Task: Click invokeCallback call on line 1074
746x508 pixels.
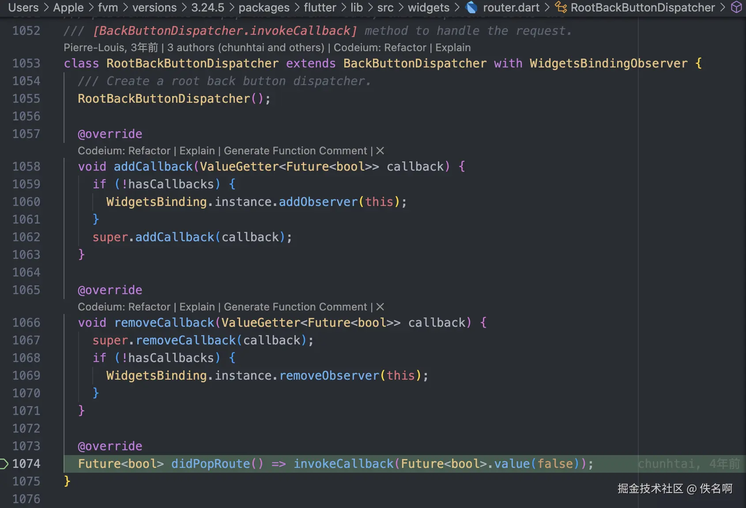Action: click(x=343, y=464)
